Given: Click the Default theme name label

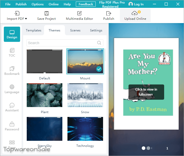Looking at the screenshot, I should (45, 78).
